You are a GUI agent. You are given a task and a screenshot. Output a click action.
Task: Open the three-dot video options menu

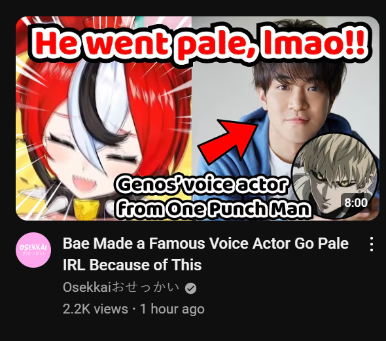372,244
